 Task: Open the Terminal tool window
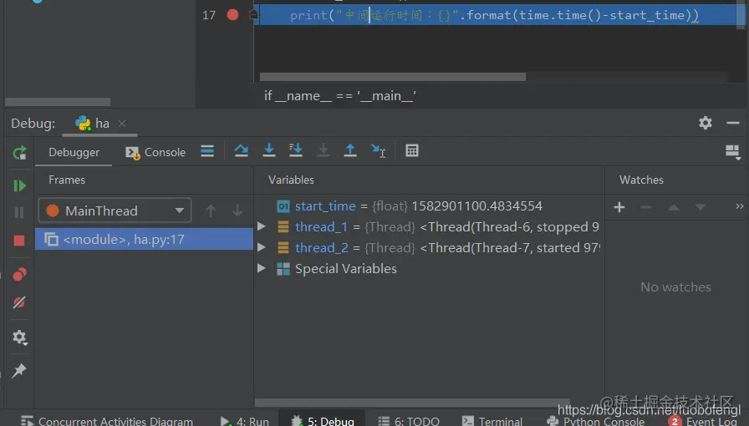click(x=492, y=421)
